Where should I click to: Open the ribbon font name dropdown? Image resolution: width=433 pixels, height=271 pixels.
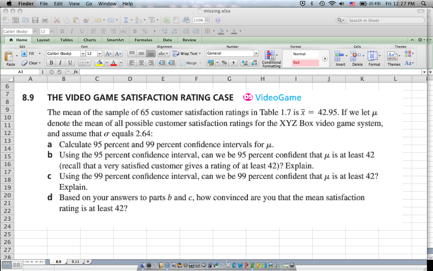coord(83,54)
